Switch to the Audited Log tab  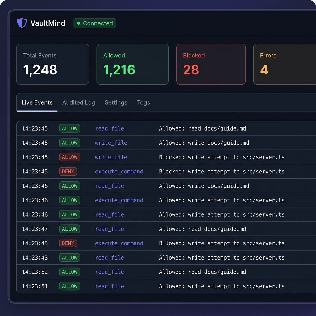[79, 102]
